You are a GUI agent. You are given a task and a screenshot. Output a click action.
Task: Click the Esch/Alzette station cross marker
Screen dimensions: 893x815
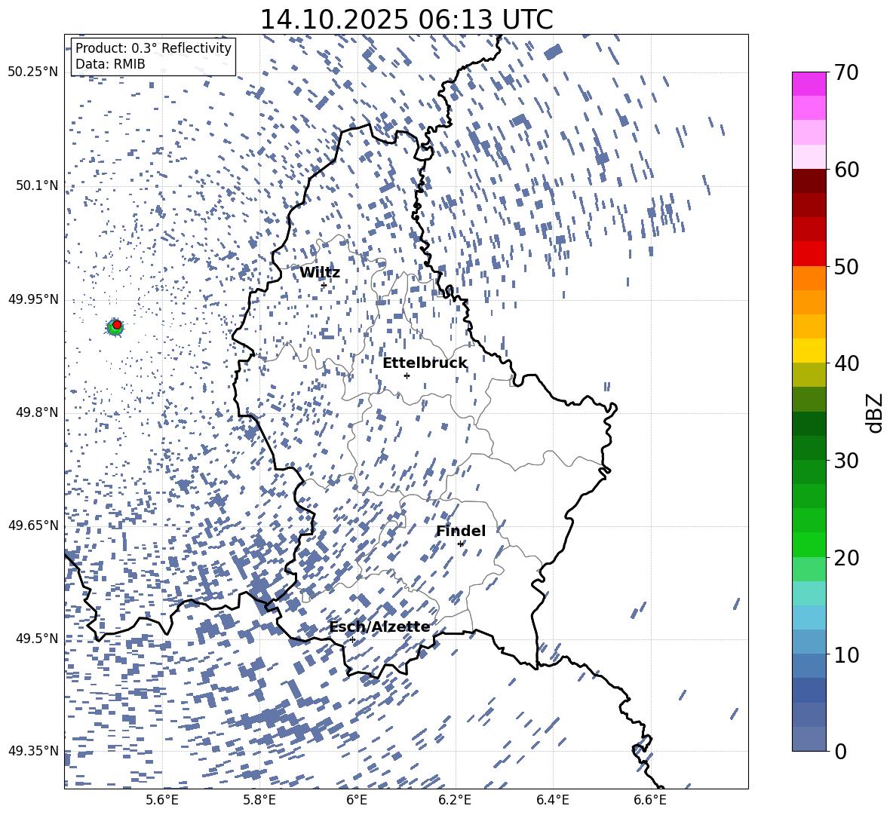tap(352, 639)
